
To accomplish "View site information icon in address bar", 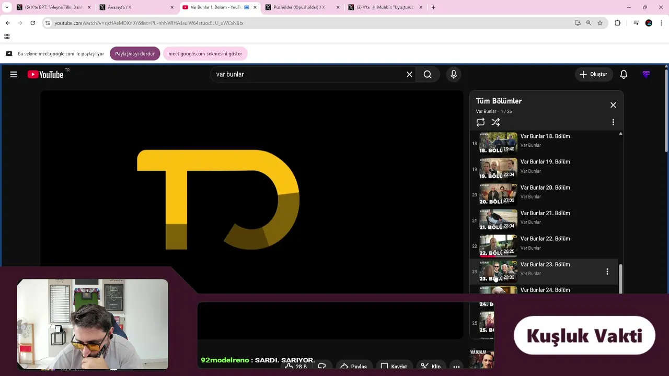I will (x=48, y=23).
